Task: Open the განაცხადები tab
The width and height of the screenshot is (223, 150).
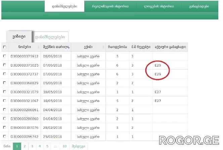Action: 199,6
